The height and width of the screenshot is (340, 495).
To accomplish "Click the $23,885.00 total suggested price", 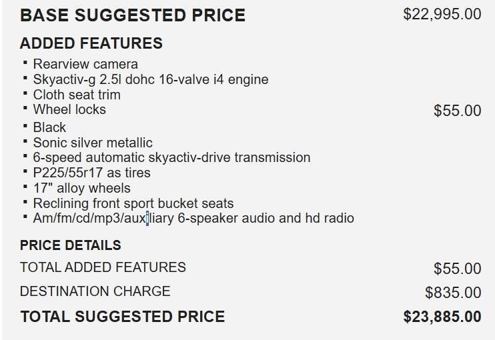I will 442,317.
